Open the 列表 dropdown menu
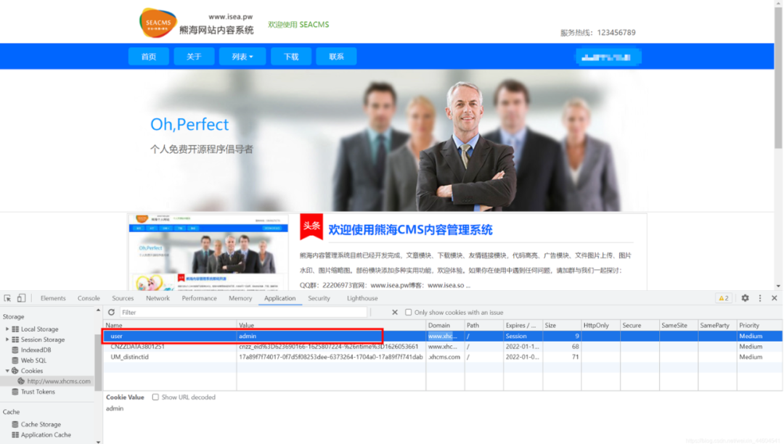 click(x=242, y=57)
